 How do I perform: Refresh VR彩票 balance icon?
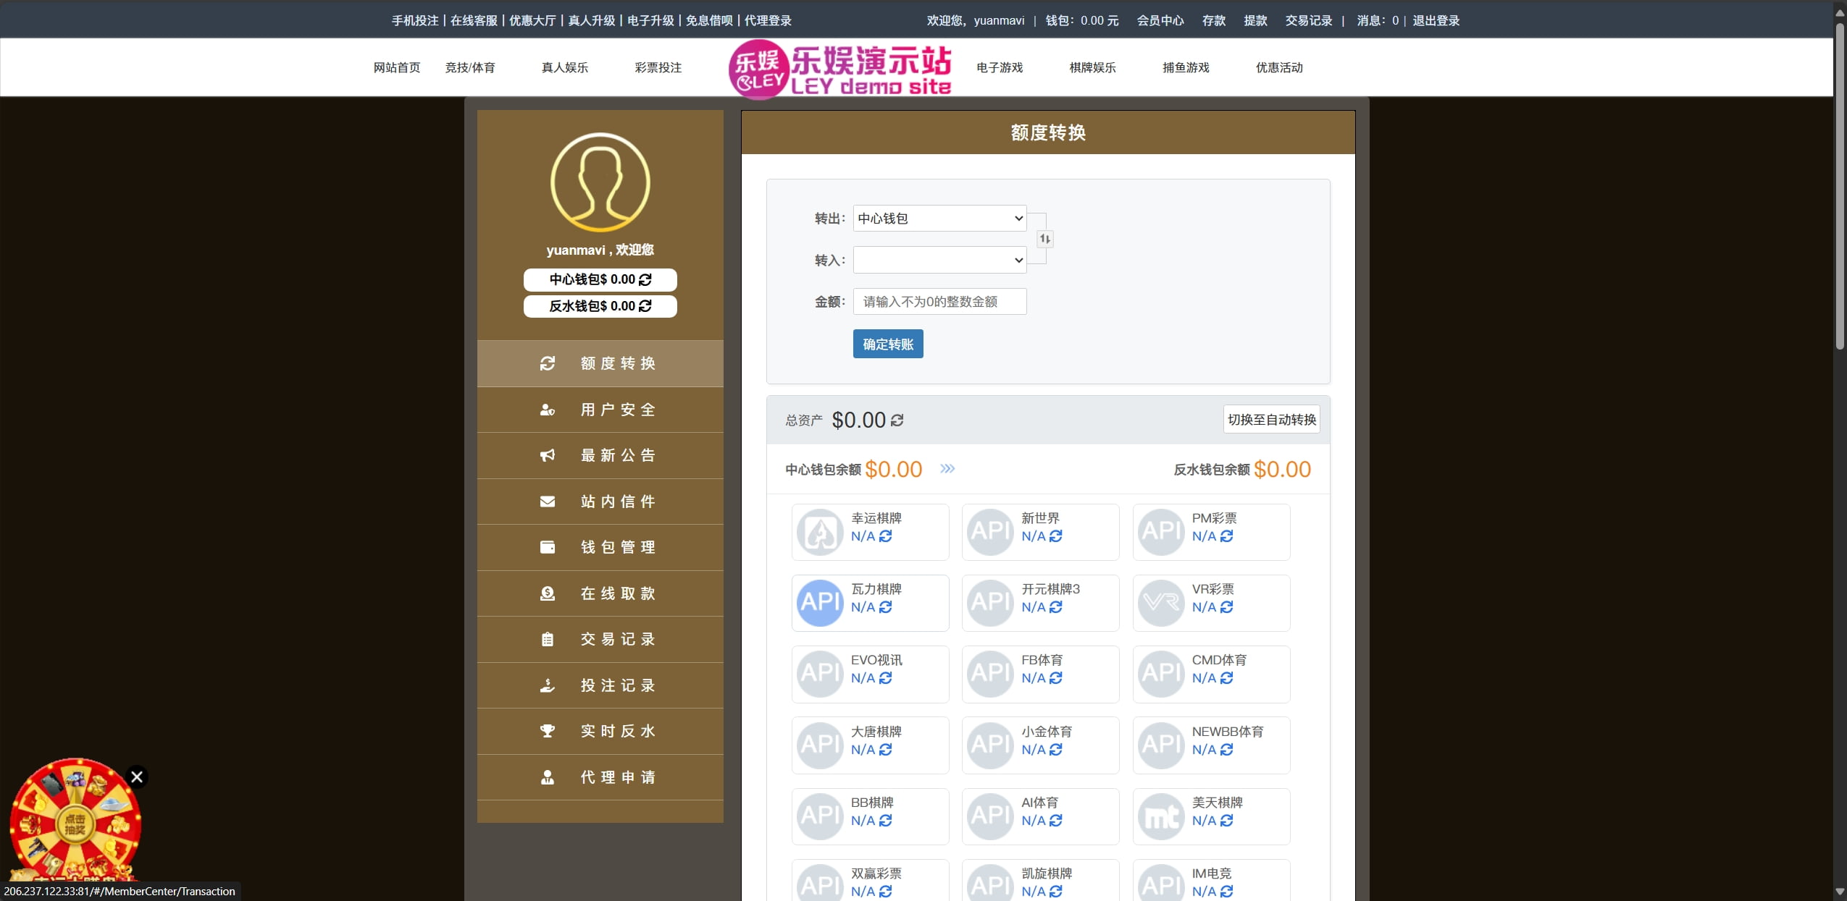click(1227, 607)
